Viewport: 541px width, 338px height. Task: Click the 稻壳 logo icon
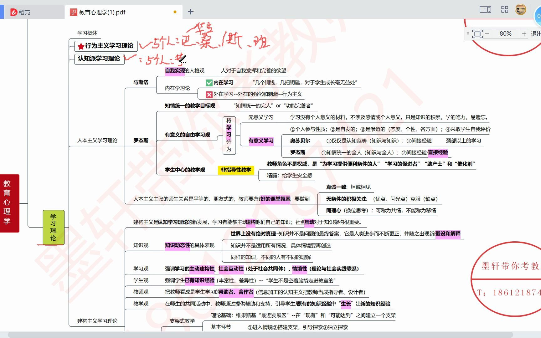pos(13,12)
